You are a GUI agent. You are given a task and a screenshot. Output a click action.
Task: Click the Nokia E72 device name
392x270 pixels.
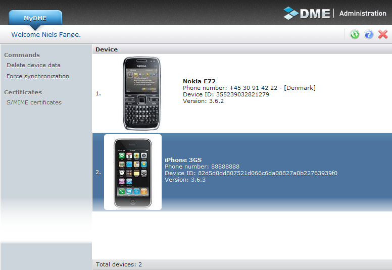pos(199,81)
